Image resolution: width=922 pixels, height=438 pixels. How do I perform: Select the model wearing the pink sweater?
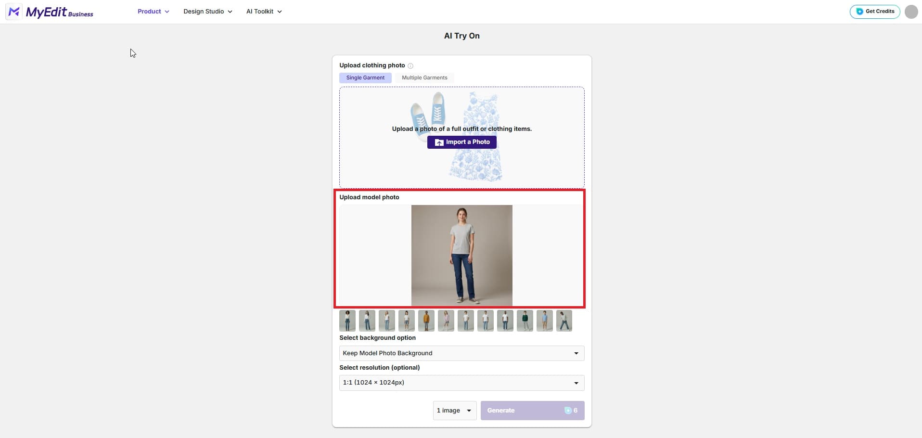(x=446, y=320)
